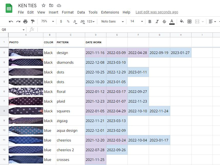The height and width of the screenshot is (165, 220).
Task: Open the Data menu
Action: [81, 12]
